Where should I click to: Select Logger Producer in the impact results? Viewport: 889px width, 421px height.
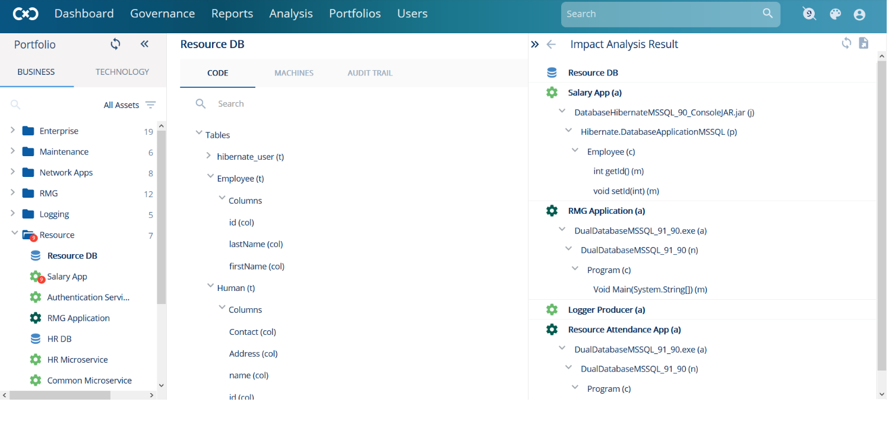coord(606,309)
